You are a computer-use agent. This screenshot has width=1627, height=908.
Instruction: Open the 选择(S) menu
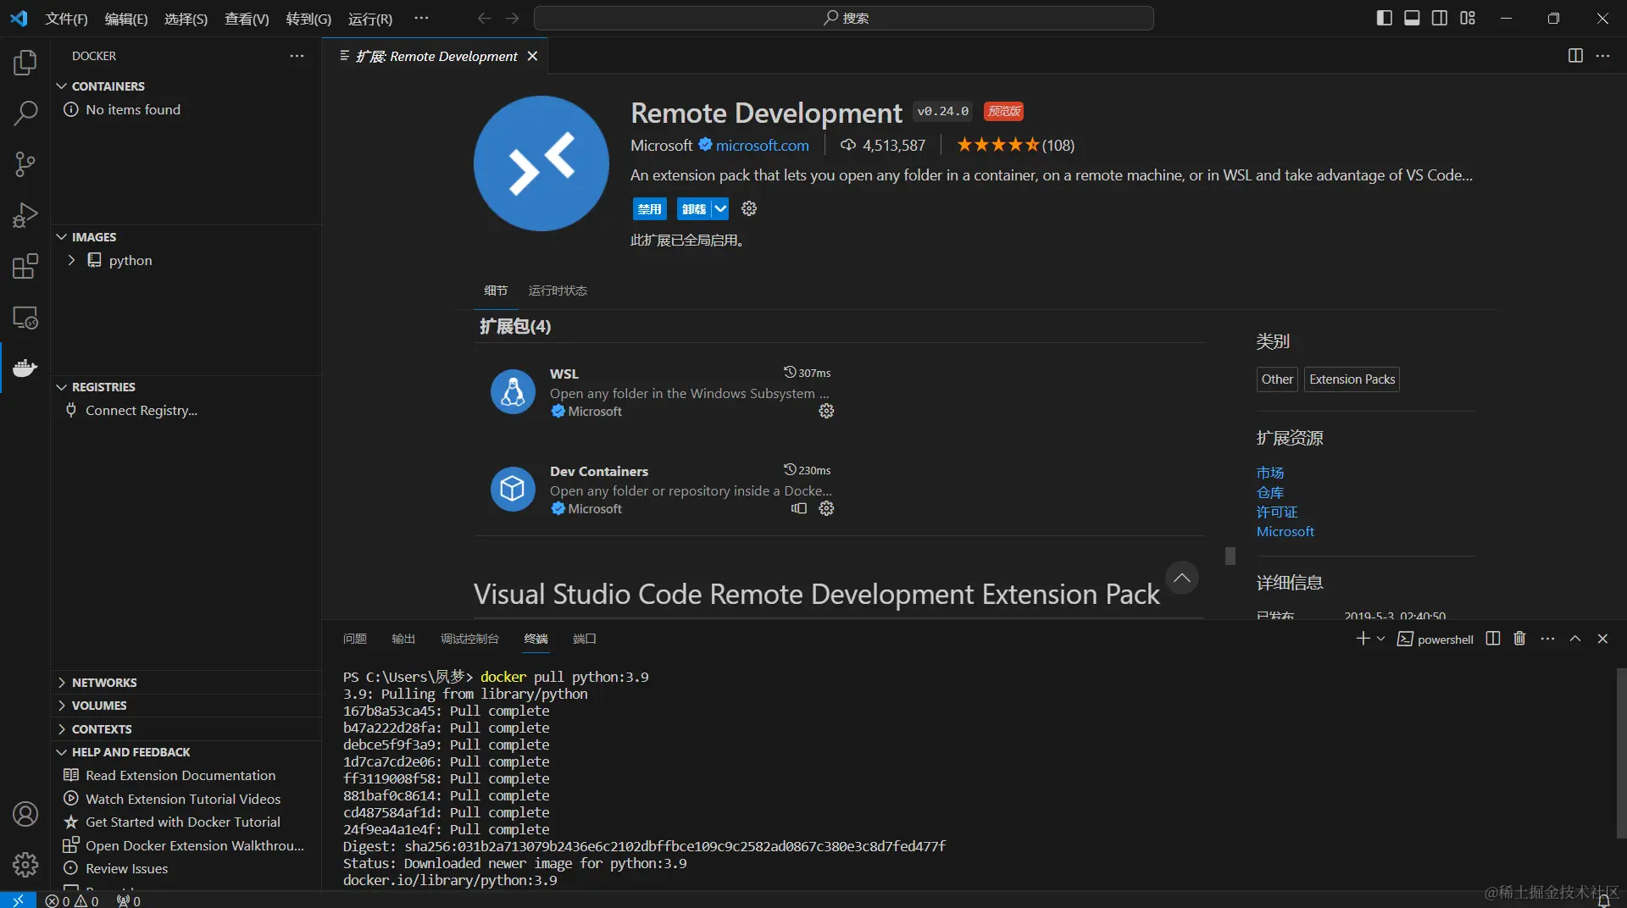[186, 19]
